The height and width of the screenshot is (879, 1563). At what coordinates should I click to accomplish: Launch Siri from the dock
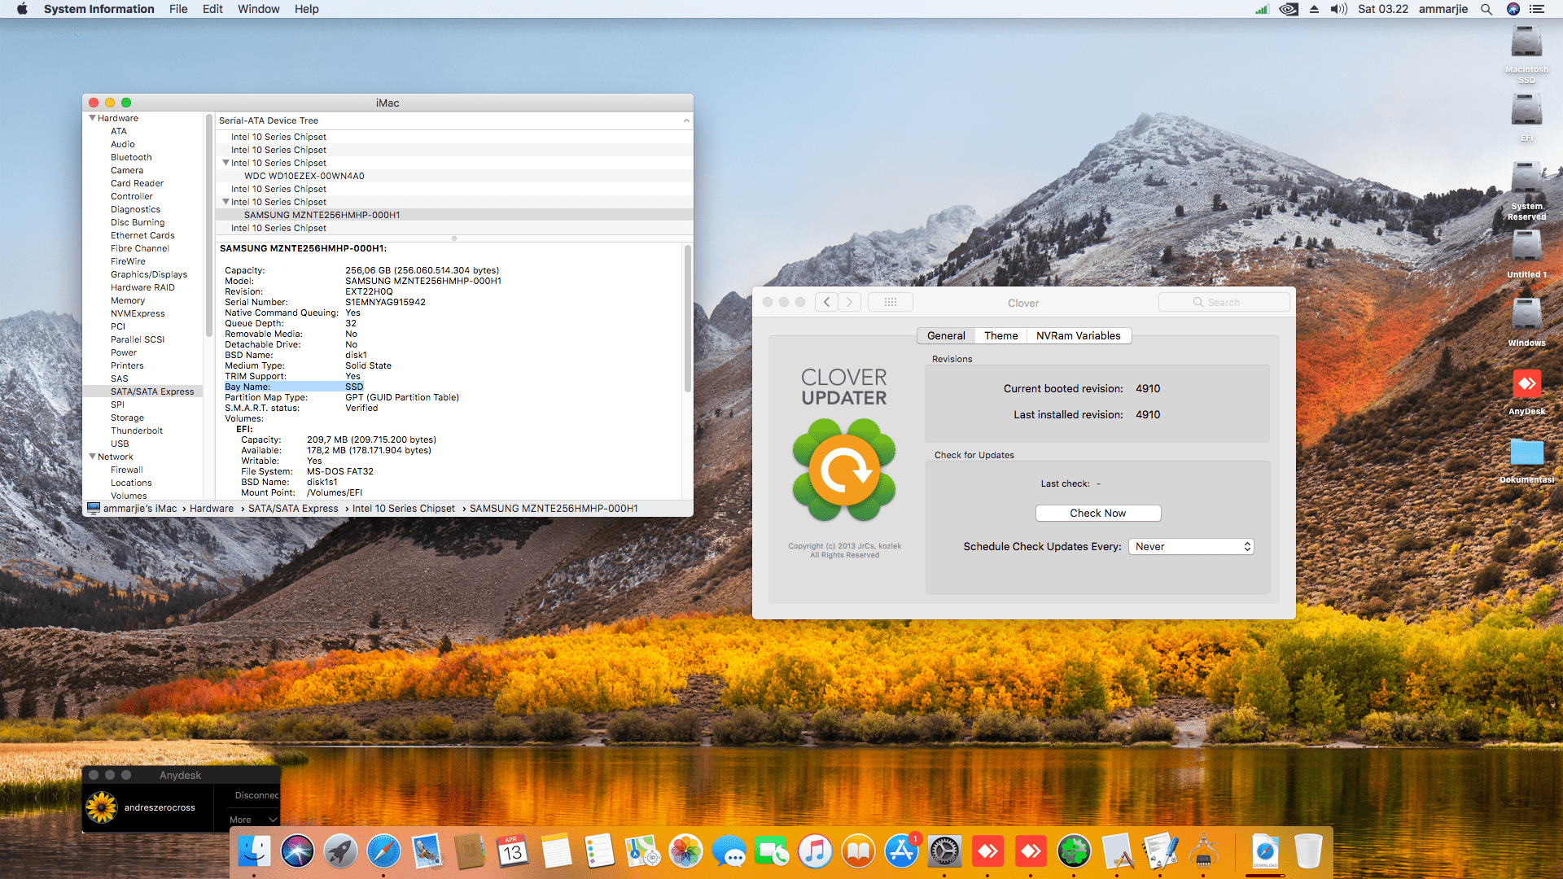point(297,852)
